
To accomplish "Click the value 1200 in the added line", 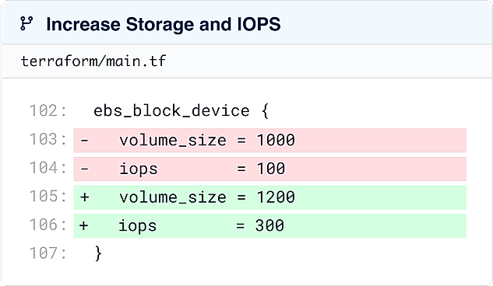I will [x=276, y=197].
